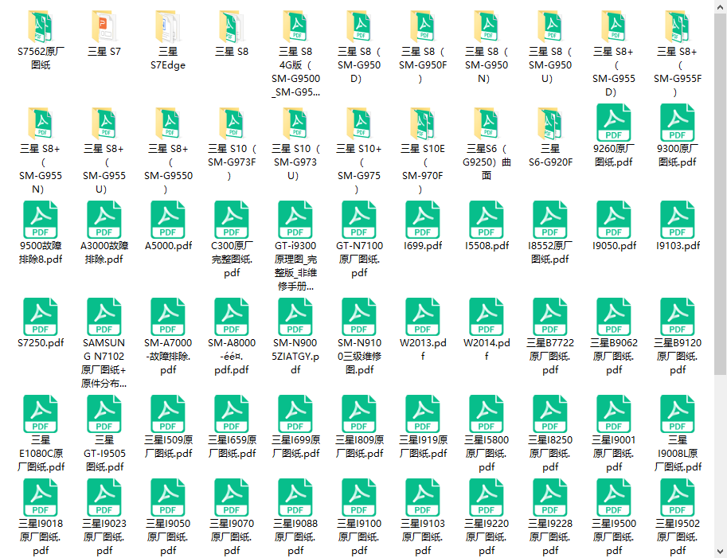This screenshot has width=727, height=558.
Task: Select the A5000.pdf file icon
Action: 168,220
